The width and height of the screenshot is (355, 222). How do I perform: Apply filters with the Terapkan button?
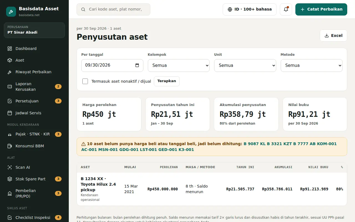167,81
